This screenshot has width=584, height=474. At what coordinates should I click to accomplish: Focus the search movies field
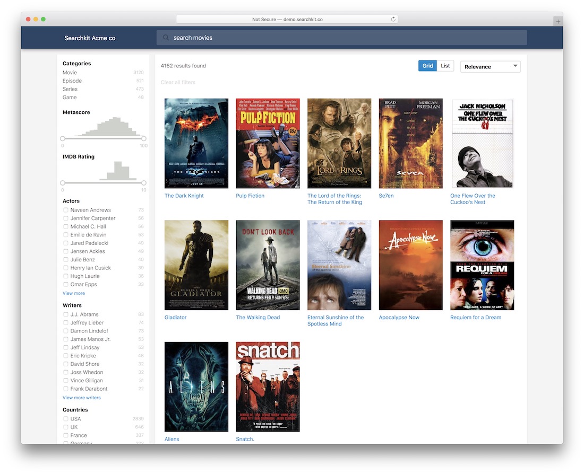[341, 38]
